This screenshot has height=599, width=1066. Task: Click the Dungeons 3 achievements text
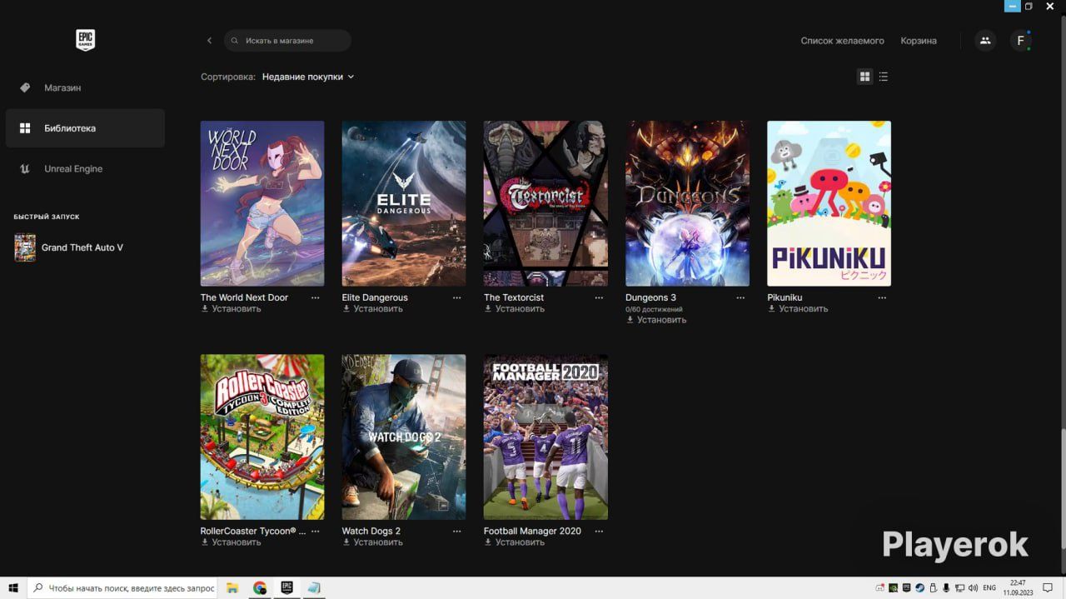pyautogui.click(x=654, y=309)
